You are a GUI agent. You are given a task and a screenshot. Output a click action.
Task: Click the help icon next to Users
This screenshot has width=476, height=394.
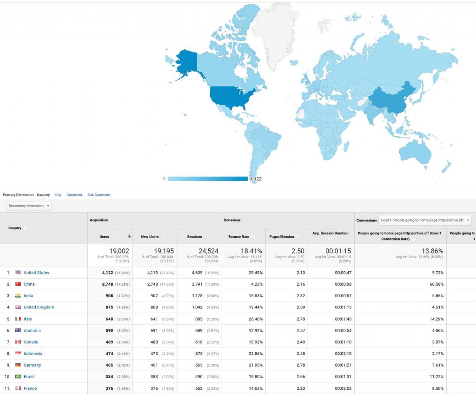[x=113, y=237]
